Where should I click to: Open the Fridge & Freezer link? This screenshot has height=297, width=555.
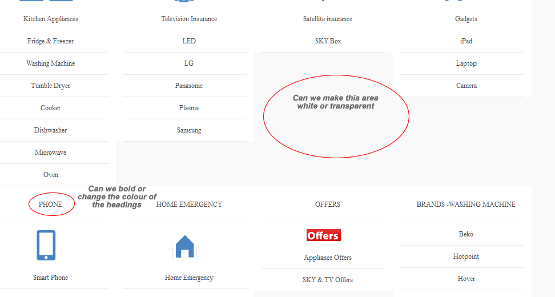[x=50, y=41]
